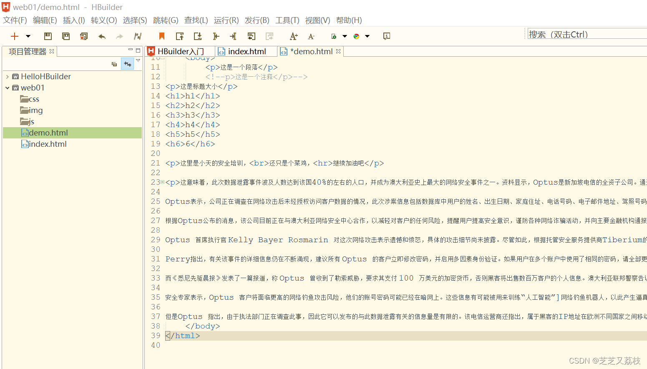
Task: Click the search box 搜索（双击Ctrl）
Action: [587, 34]
